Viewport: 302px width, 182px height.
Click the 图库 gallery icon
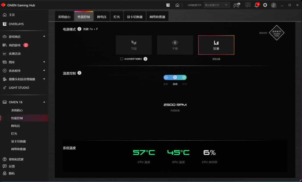pos(5,62)
